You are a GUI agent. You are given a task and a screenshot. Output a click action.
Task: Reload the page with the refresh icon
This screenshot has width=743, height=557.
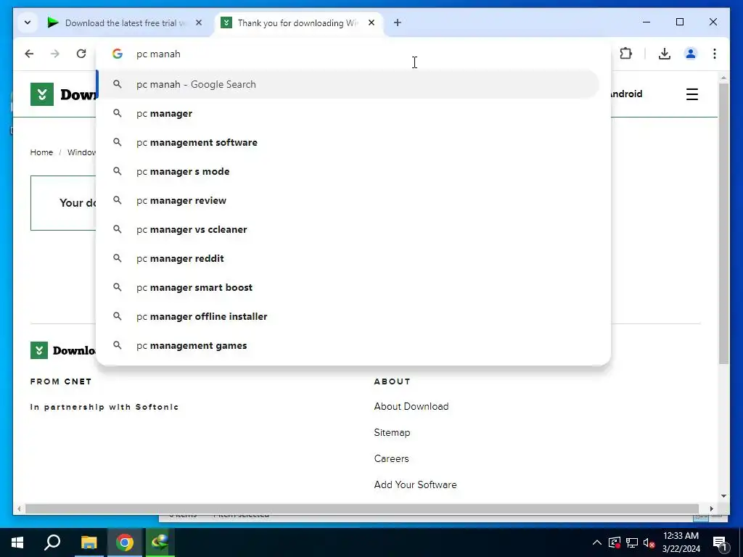point(81,54)
